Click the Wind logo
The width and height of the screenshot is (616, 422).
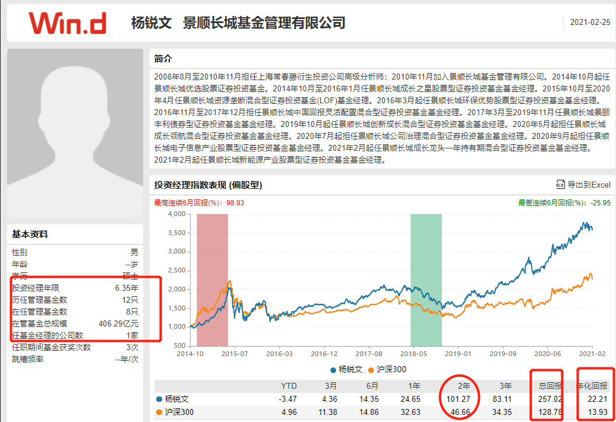pos(67,23)
